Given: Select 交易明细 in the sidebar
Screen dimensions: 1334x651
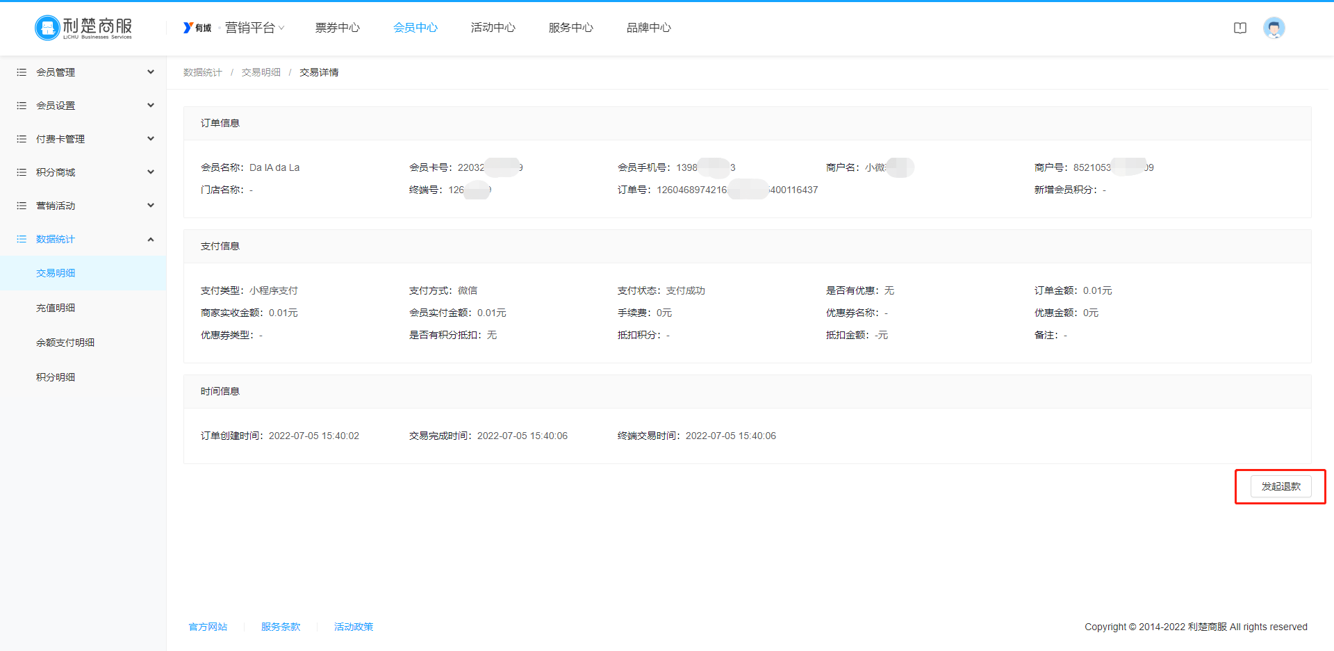Looking at the screenshot, I should 83,273.
